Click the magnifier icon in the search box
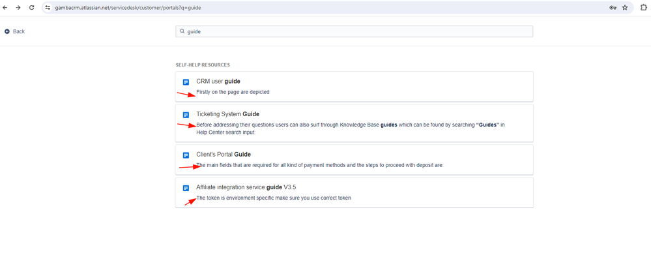651x261 pixels. click(182, 31)
